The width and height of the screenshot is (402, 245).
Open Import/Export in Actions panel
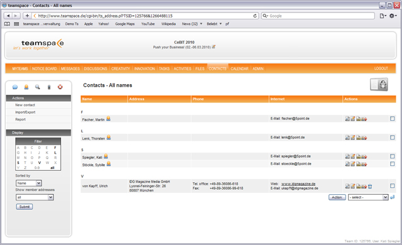coord(25,112)
